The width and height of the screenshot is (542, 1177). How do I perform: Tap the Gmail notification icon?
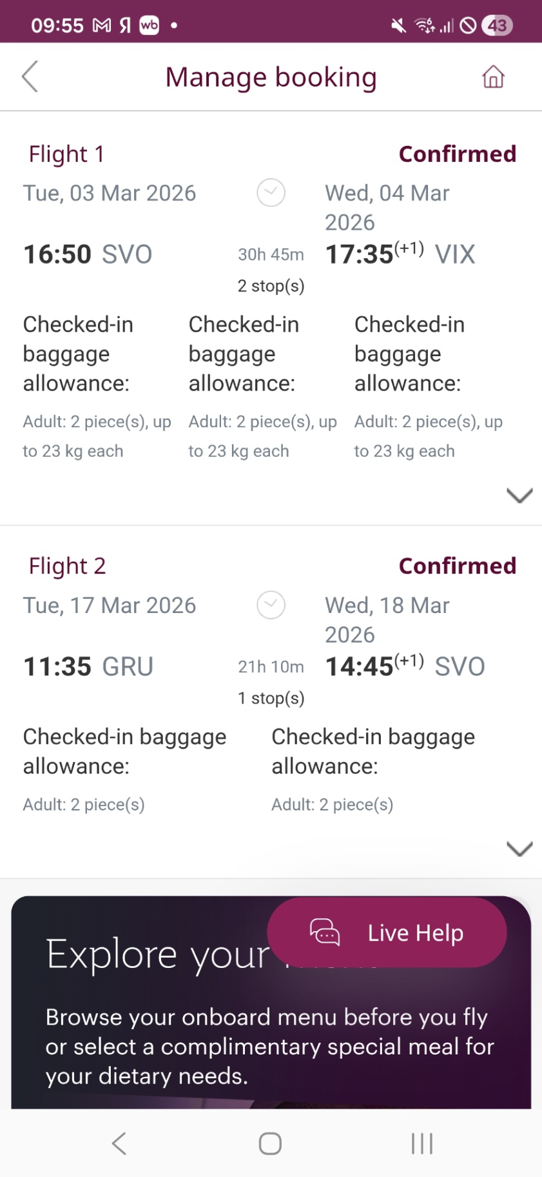tap(102, 25)
